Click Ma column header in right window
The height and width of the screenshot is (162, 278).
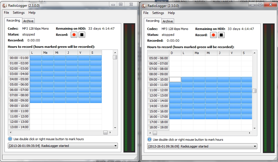coord(199,53)
